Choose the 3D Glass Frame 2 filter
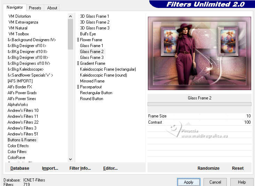 [x=95, y=22]
